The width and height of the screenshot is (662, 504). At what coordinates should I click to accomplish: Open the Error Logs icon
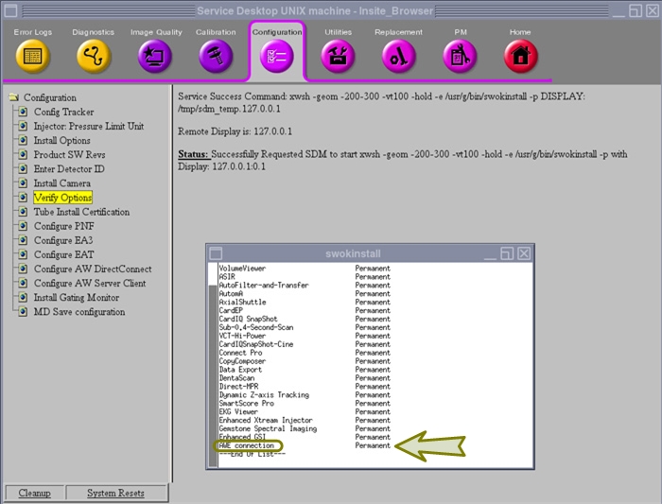coord(32,56)
